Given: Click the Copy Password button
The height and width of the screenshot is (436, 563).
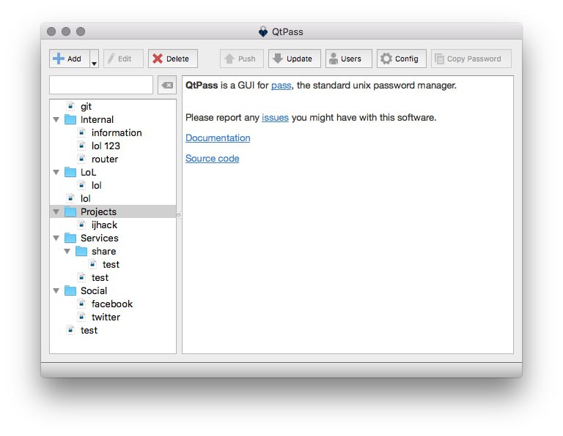Looking at the screenshot, I should click(x=471, y=59).
